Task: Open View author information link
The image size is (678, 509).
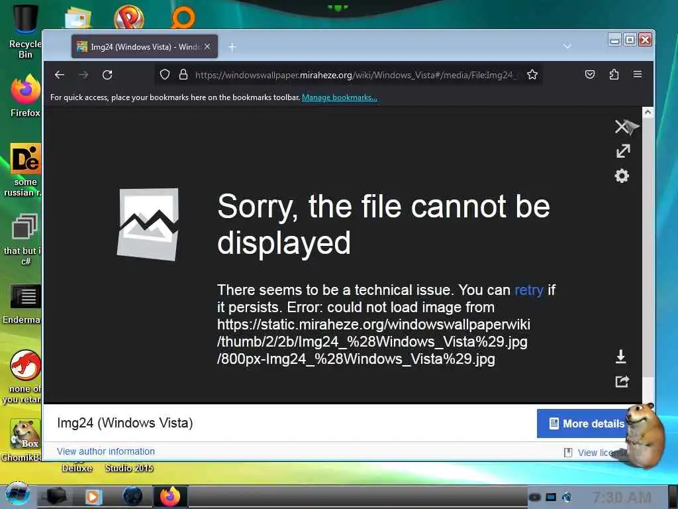Action: pyautogui.click(x=105, y=451)
